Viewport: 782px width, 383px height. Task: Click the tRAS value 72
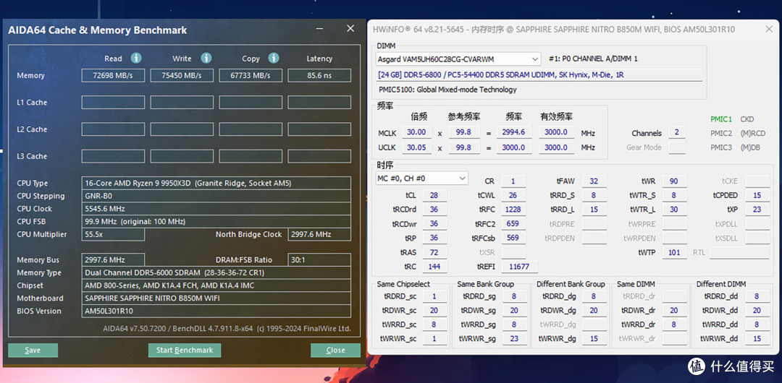[x=434, y=252]
